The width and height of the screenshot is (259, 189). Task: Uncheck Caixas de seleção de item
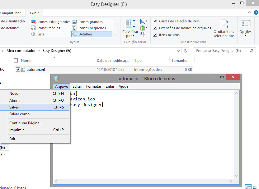[155, 21]
